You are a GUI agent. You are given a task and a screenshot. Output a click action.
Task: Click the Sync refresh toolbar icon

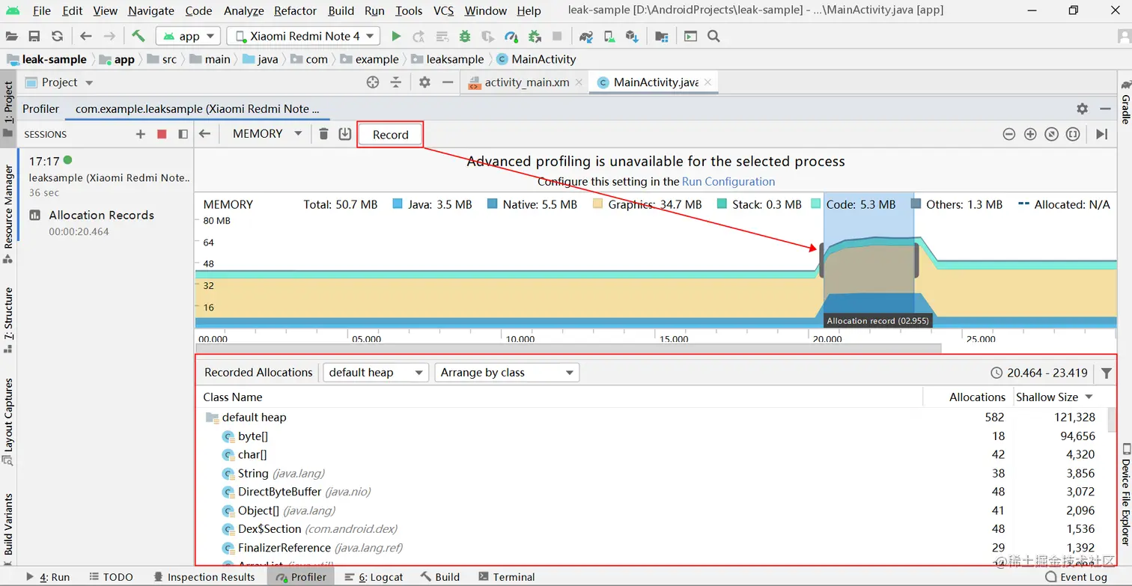[57, 36]
